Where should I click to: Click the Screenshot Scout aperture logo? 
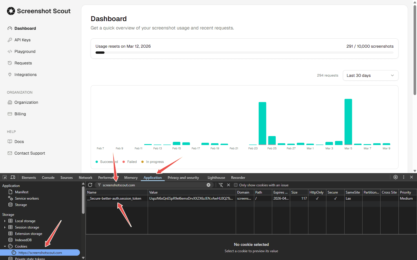(x=10, y=11)
